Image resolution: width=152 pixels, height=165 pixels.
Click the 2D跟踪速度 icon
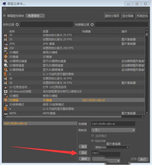tap(5, 65)
